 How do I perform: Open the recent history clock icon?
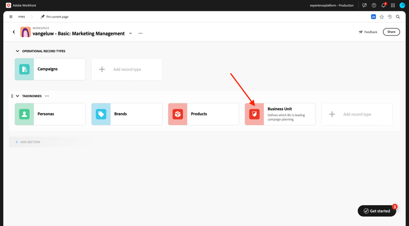pyautogui.click(x=390, y=17)
